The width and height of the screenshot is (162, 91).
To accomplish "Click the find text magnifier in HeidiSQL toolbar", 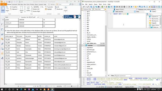I will click(x=145, y=7).
